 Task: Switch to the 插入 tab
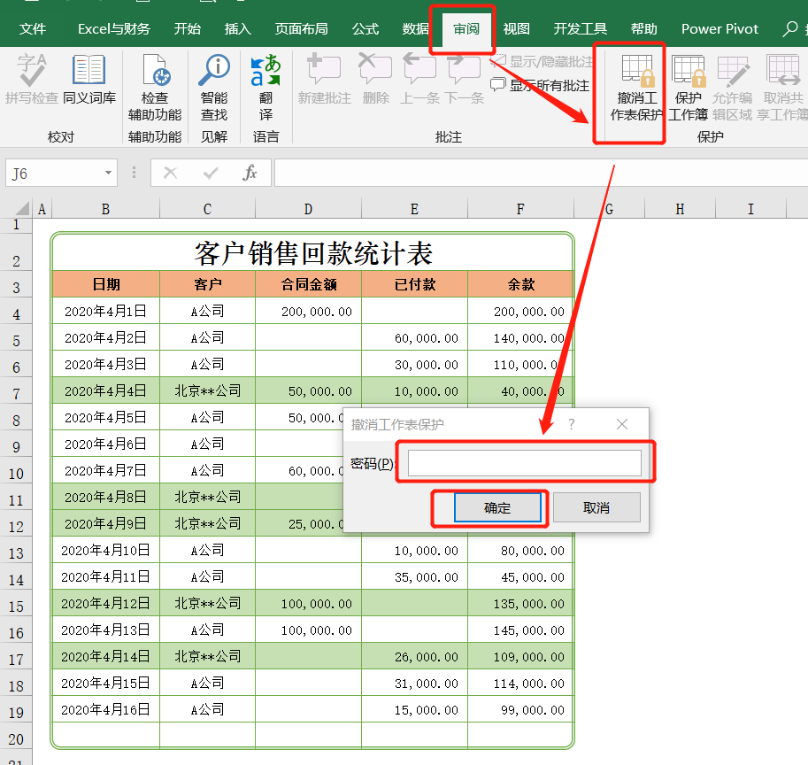(237, 29)
